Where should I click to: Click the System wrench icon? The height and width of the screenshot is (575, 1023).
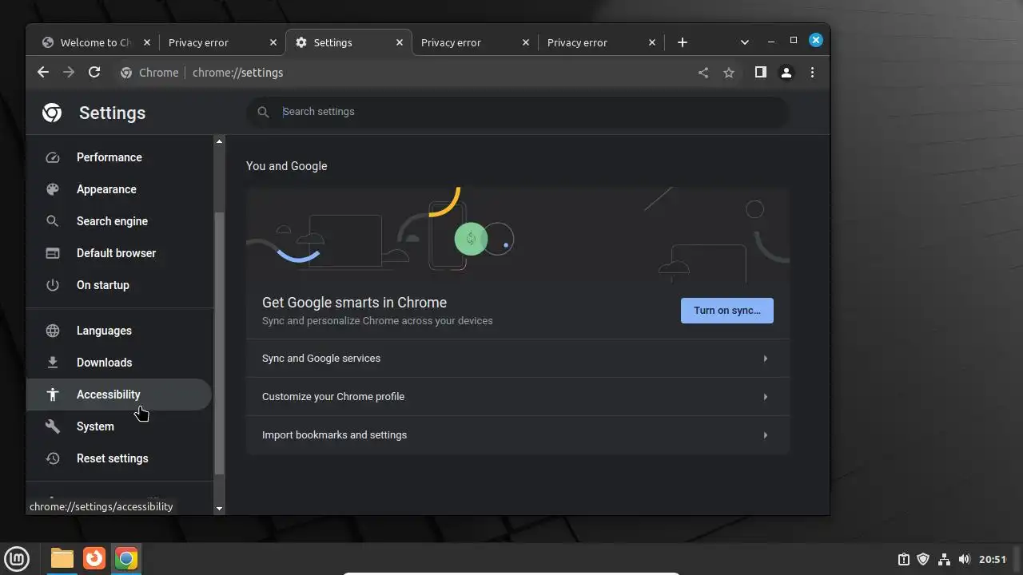[x=53, y=426]
